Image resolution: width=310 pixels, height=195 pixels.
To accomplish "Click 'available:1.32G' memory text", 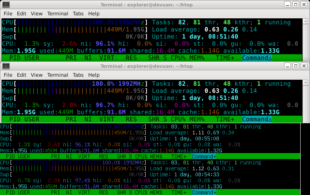I will (200, 150).
